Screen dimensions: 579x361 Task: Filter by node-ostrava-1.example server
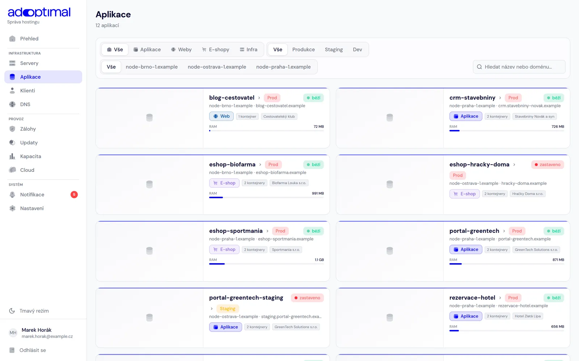click(217, 67)
